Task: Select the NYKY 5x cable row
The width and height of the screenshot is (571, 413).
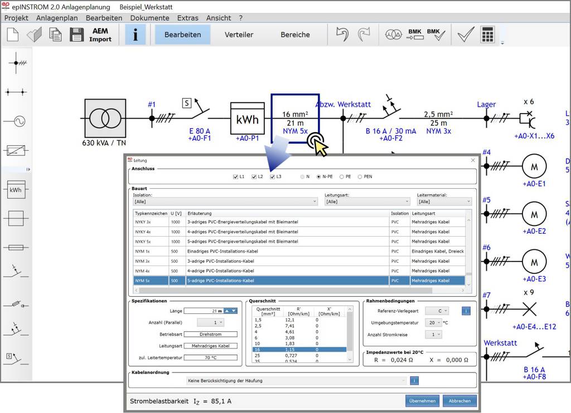Action: click(x=299, y=242)
